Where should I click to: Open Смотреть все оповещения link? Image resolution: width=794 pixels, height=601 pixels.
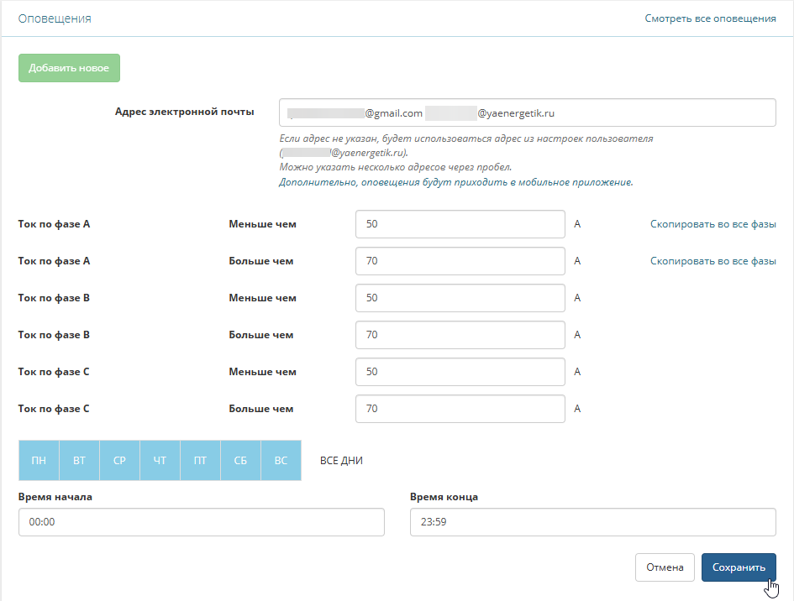pyautogui.click(x=710, y=18)
